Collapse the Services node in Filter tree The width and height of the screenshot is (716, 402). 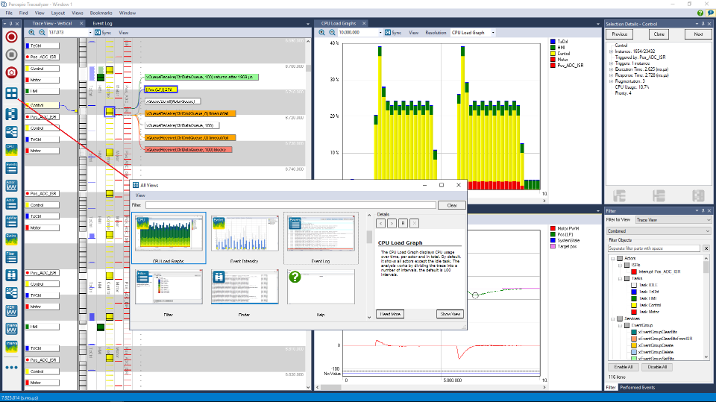click(613, 319)
